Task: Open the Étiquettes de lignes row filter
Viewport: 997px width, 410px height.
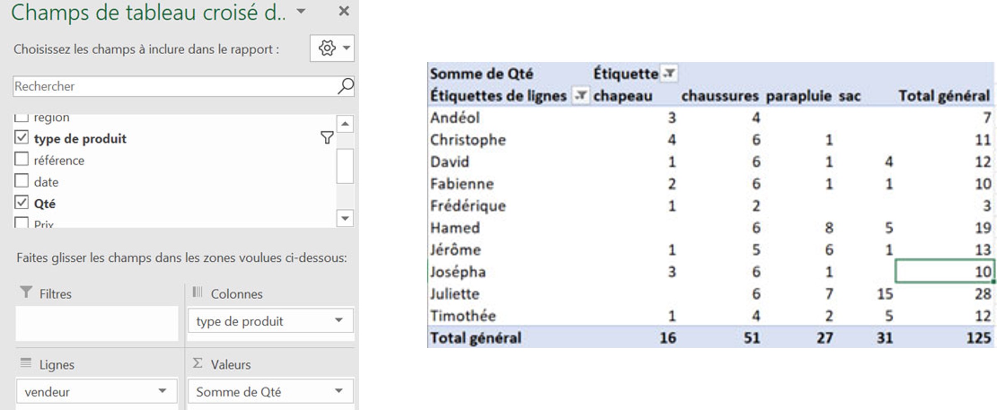Action: (580, 96)
